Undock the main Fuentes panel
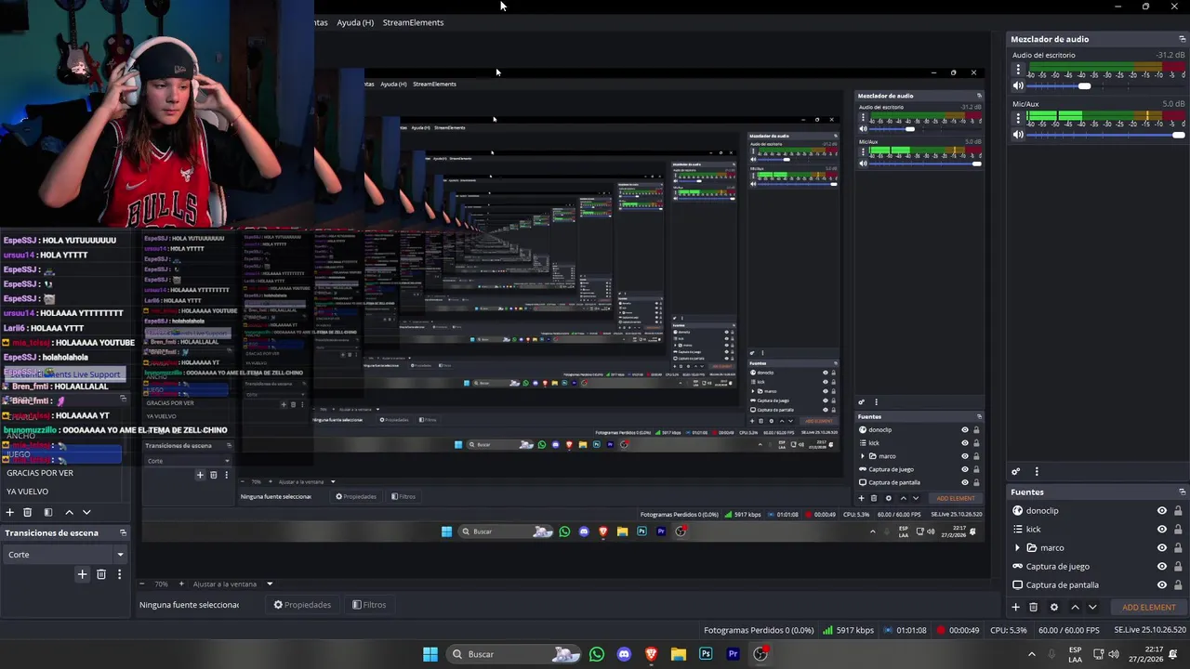The height and width of the screenshot is (669, 1190). tap(1182, 492)
